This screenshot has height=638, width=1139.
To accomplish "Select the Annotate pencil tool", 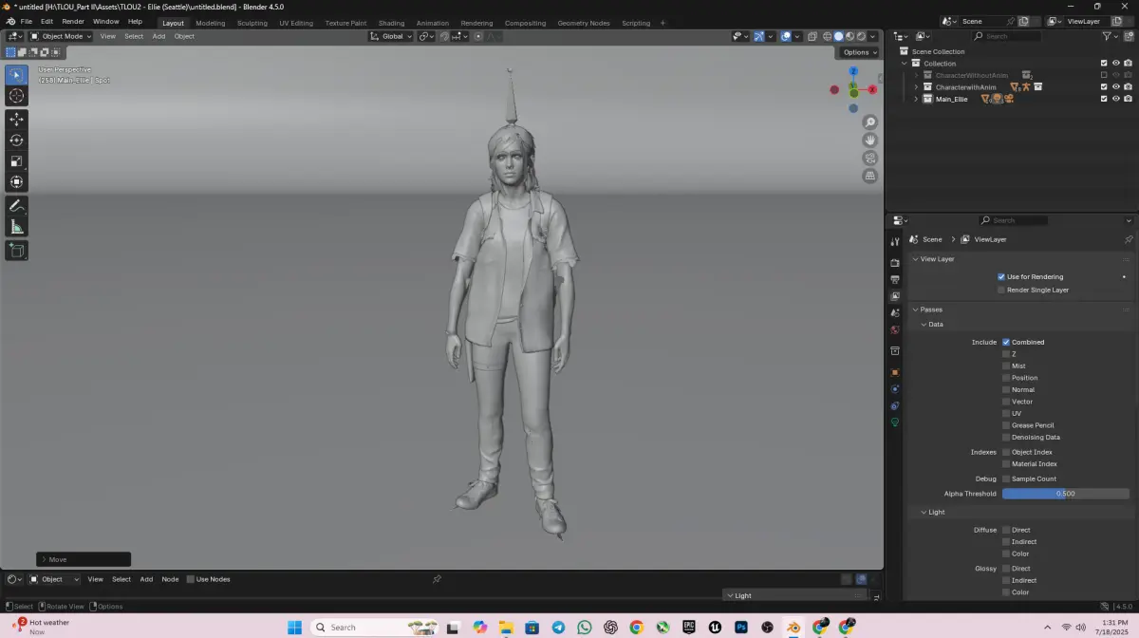I will point(16,206).
